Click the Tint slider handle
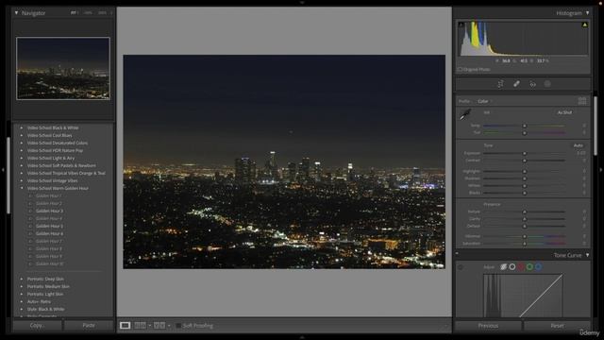Viewport: 604px width, 340px height. pos(525,133)
